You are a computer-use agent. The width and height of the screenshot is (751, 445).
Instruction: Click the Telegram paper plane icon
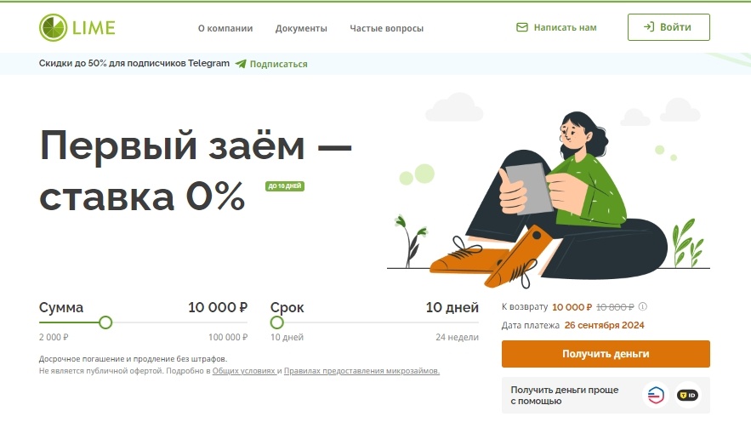[x=241, y=64]
